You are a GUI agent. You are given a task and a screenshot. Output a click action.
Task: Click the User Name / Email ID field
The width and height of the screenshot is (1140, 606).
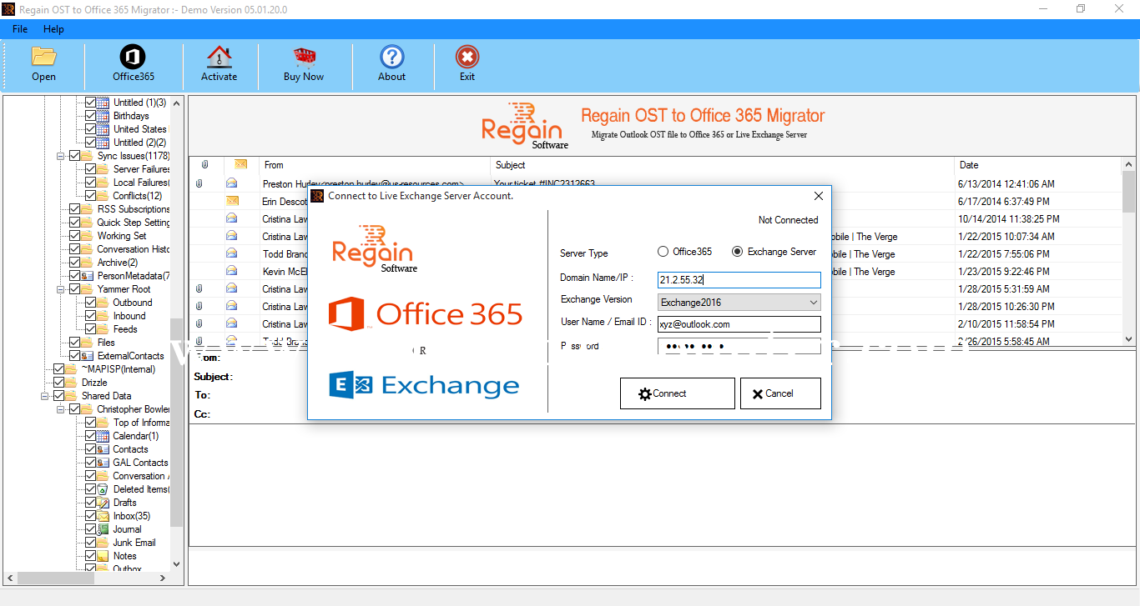tap(739, 324)
